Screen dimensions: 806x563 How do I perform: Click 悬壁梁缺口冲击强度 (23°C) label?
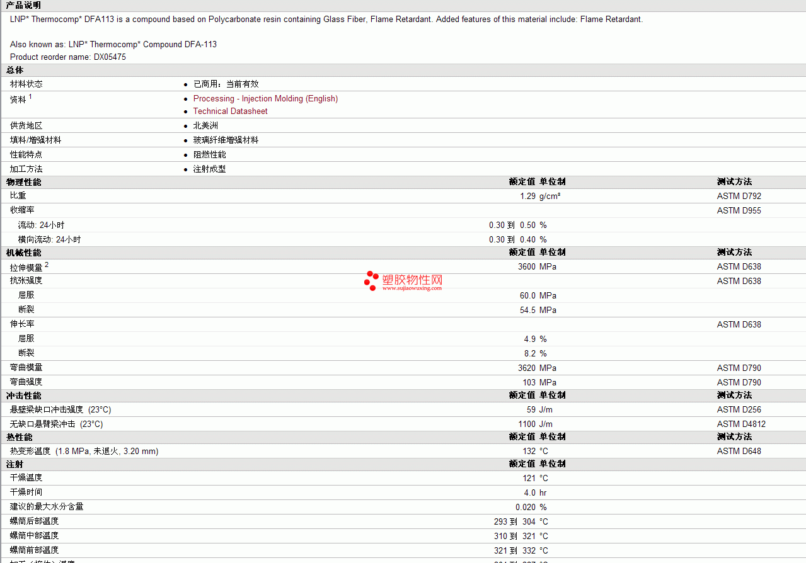(60, 409)
